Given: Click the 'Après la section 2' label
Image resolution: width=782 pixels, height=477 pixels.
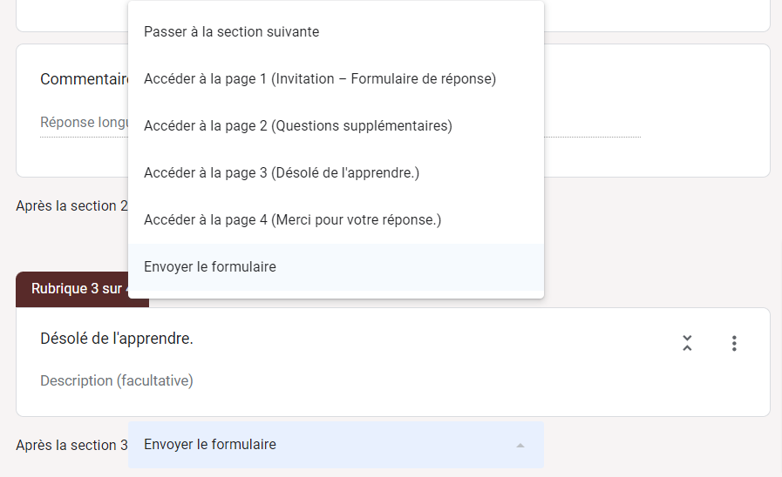Looking at the screenshot, I should 71,206.
